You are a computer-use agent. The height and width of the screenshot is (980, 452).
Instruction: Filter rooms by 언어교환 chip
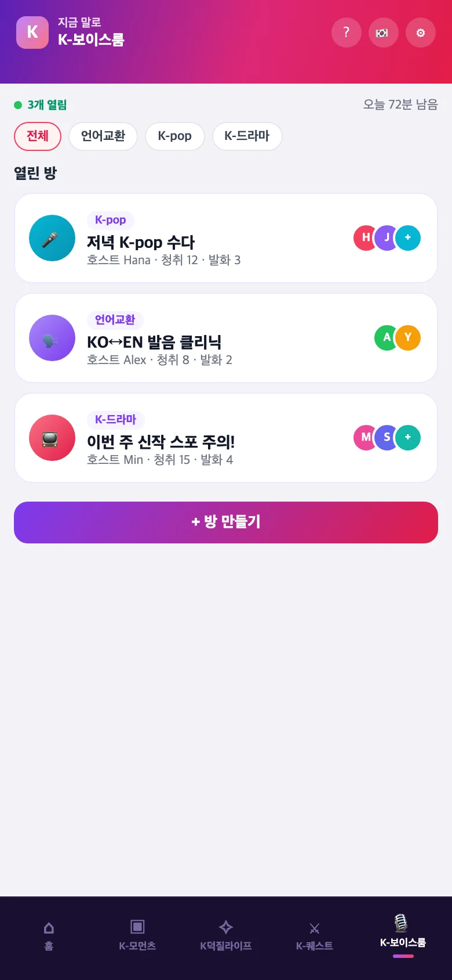point(103,136)
